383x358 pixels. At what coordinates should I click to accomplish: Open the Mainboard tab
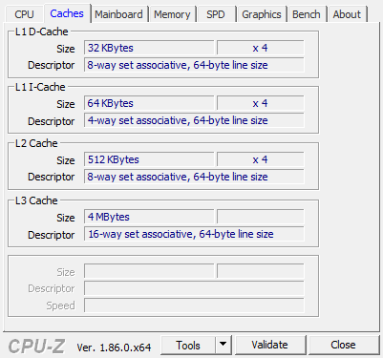coord(118,14)
